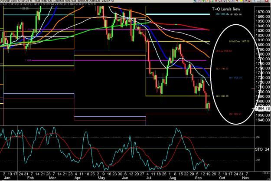The image size is (271, 181).
Task: Click the last red candlestick in September
Action: [x=209, y=106]
